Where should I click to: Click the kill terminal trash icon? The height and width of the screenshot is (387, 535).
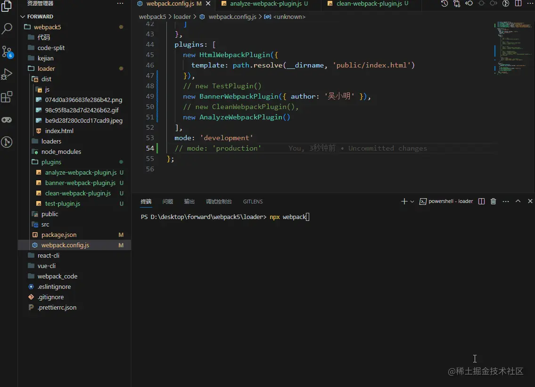[x=494, y=202]
